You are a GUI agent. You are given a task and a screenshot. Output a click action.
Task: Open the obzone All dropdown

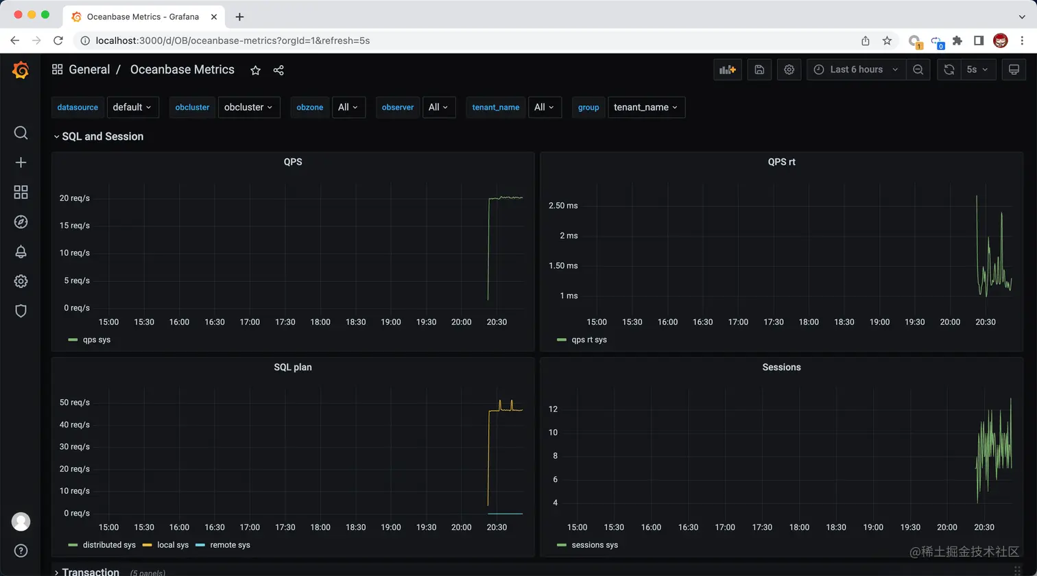click(348, 107)
